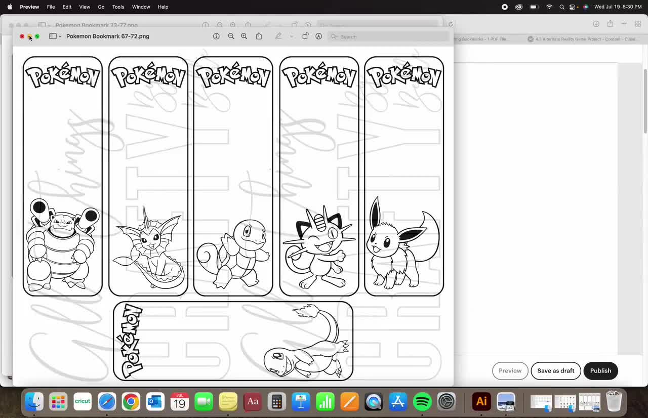
Task: Open Keynote from the Dock
Action: point(301,401)
